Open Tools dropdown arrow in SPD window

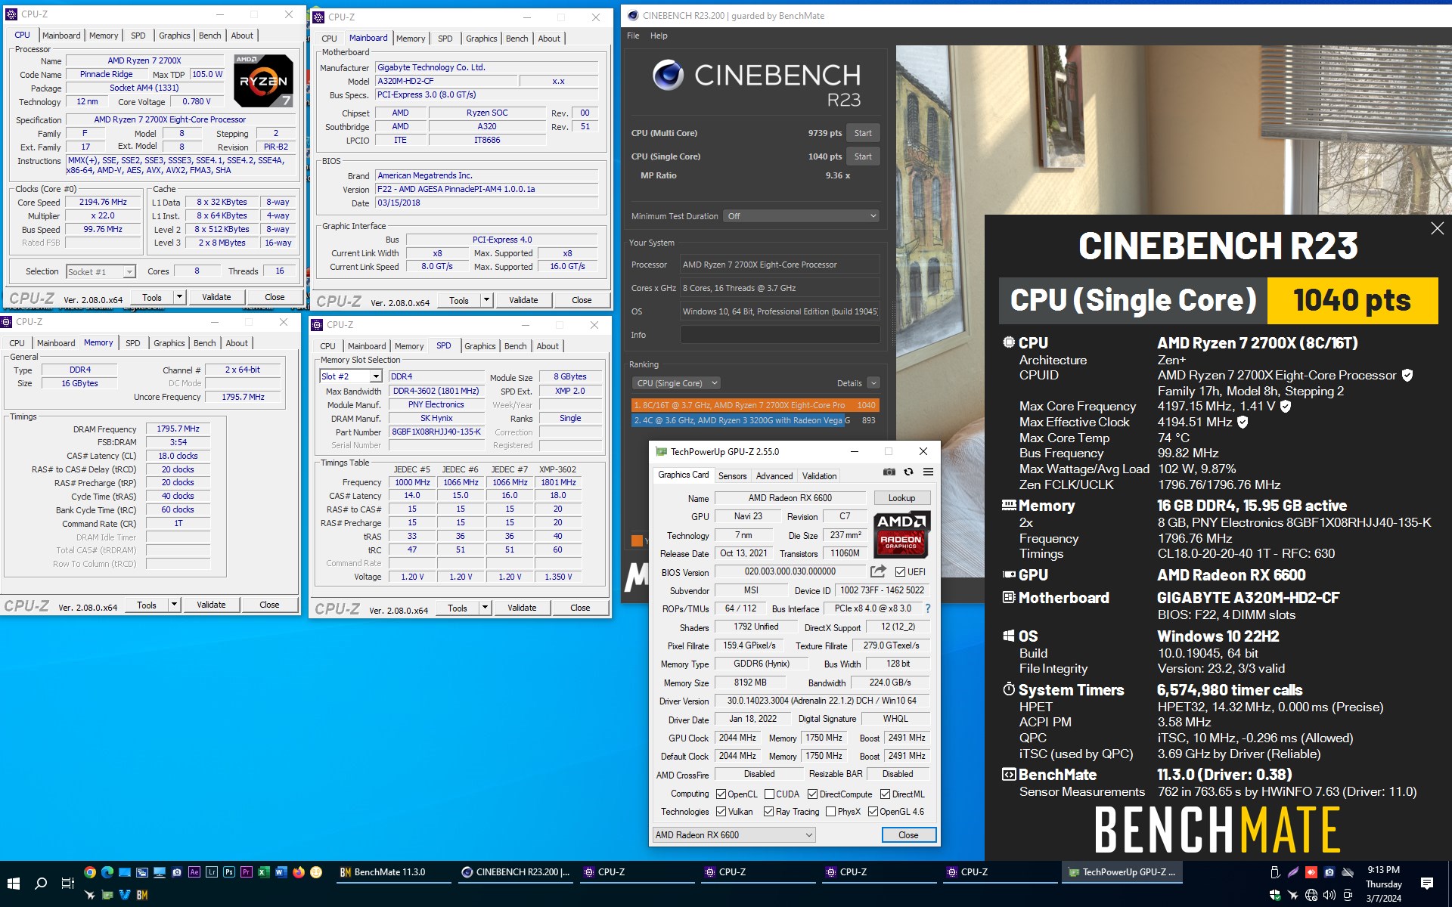pos(485,608)
